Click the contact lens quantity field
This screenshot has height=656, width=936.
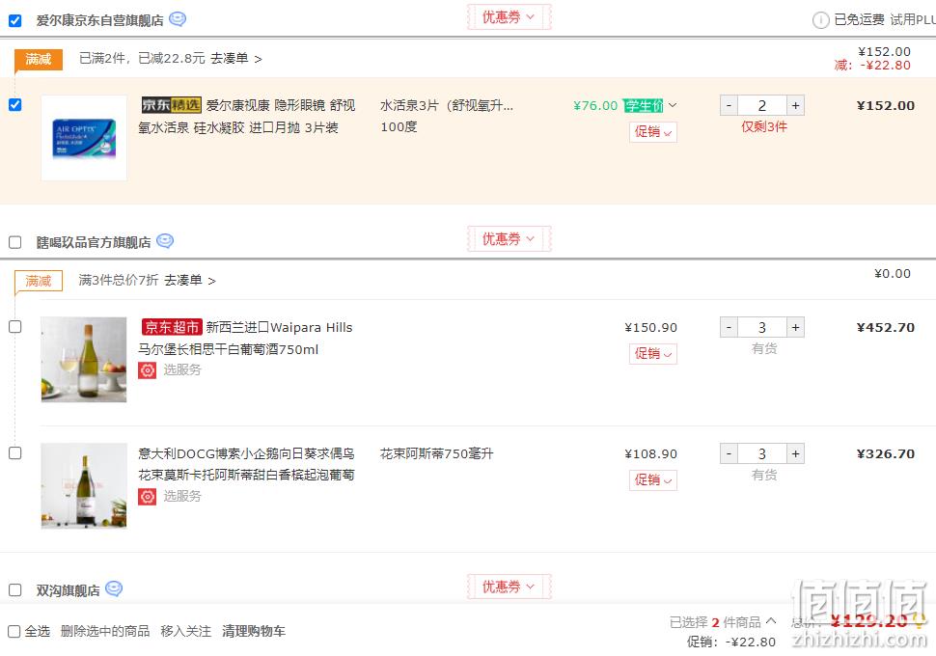pos(762,106)
